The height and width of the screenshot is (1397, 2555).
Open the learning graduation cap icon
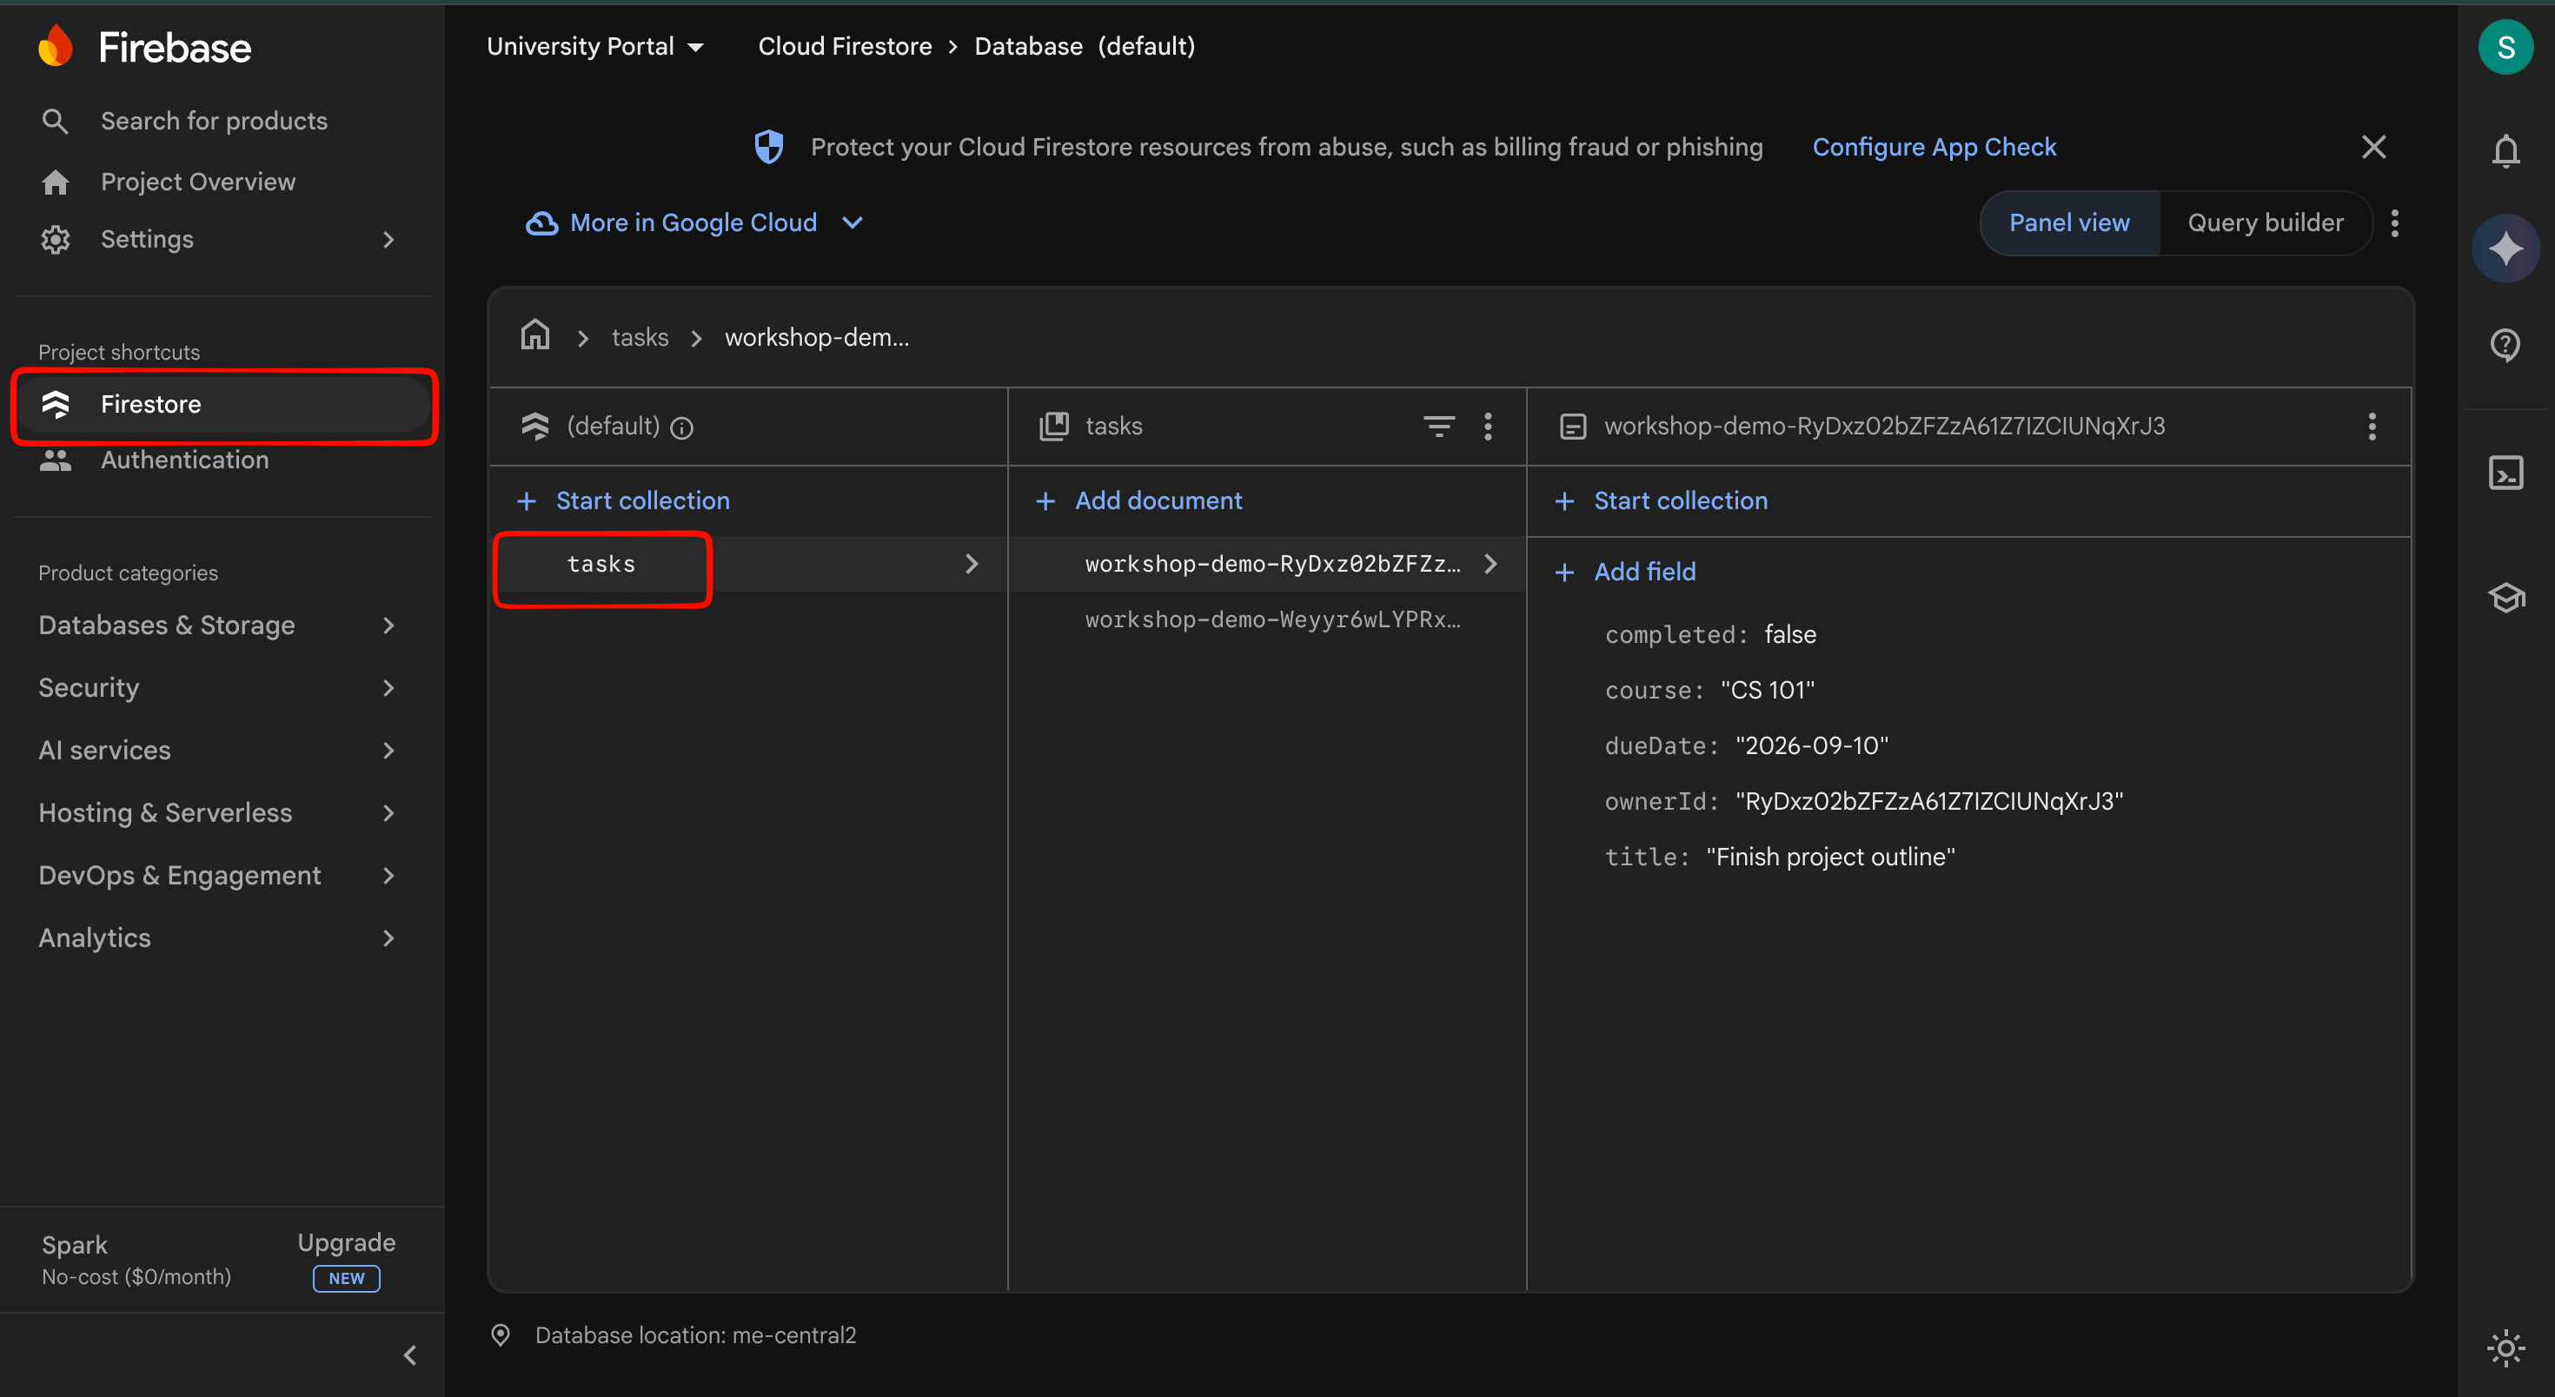click(x=2505, y=598)
